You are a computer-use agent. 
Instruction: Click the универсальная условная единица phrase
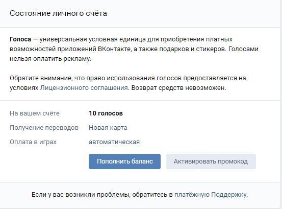tap(92, 39)
